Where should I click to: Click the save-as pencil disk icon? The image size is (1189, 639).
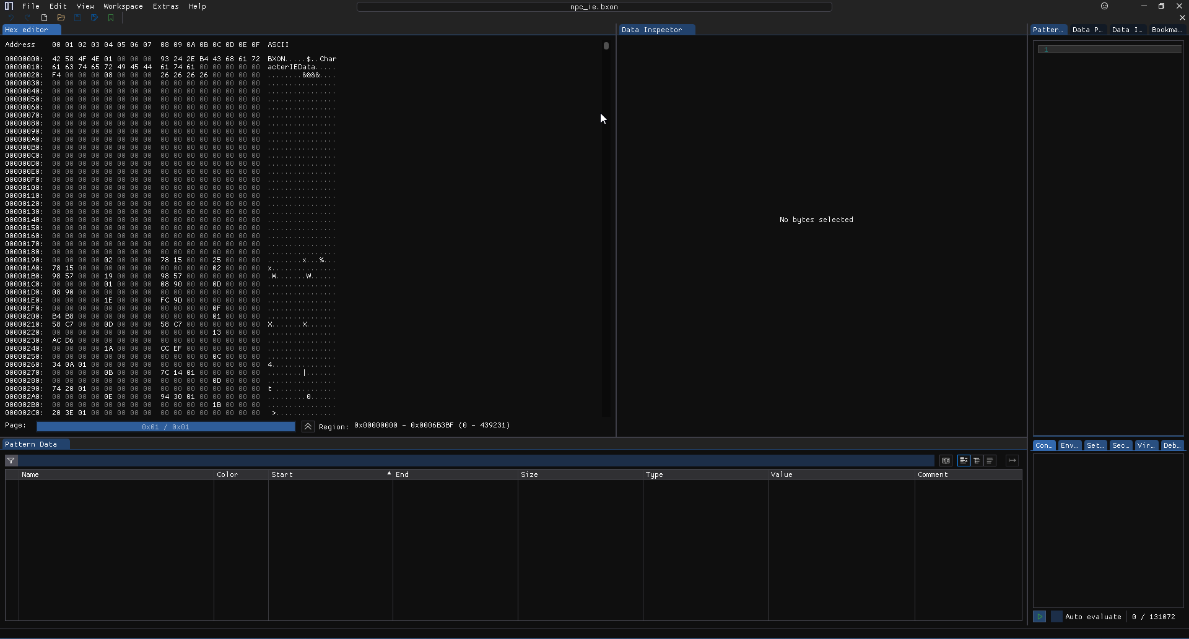pos(94,18)
